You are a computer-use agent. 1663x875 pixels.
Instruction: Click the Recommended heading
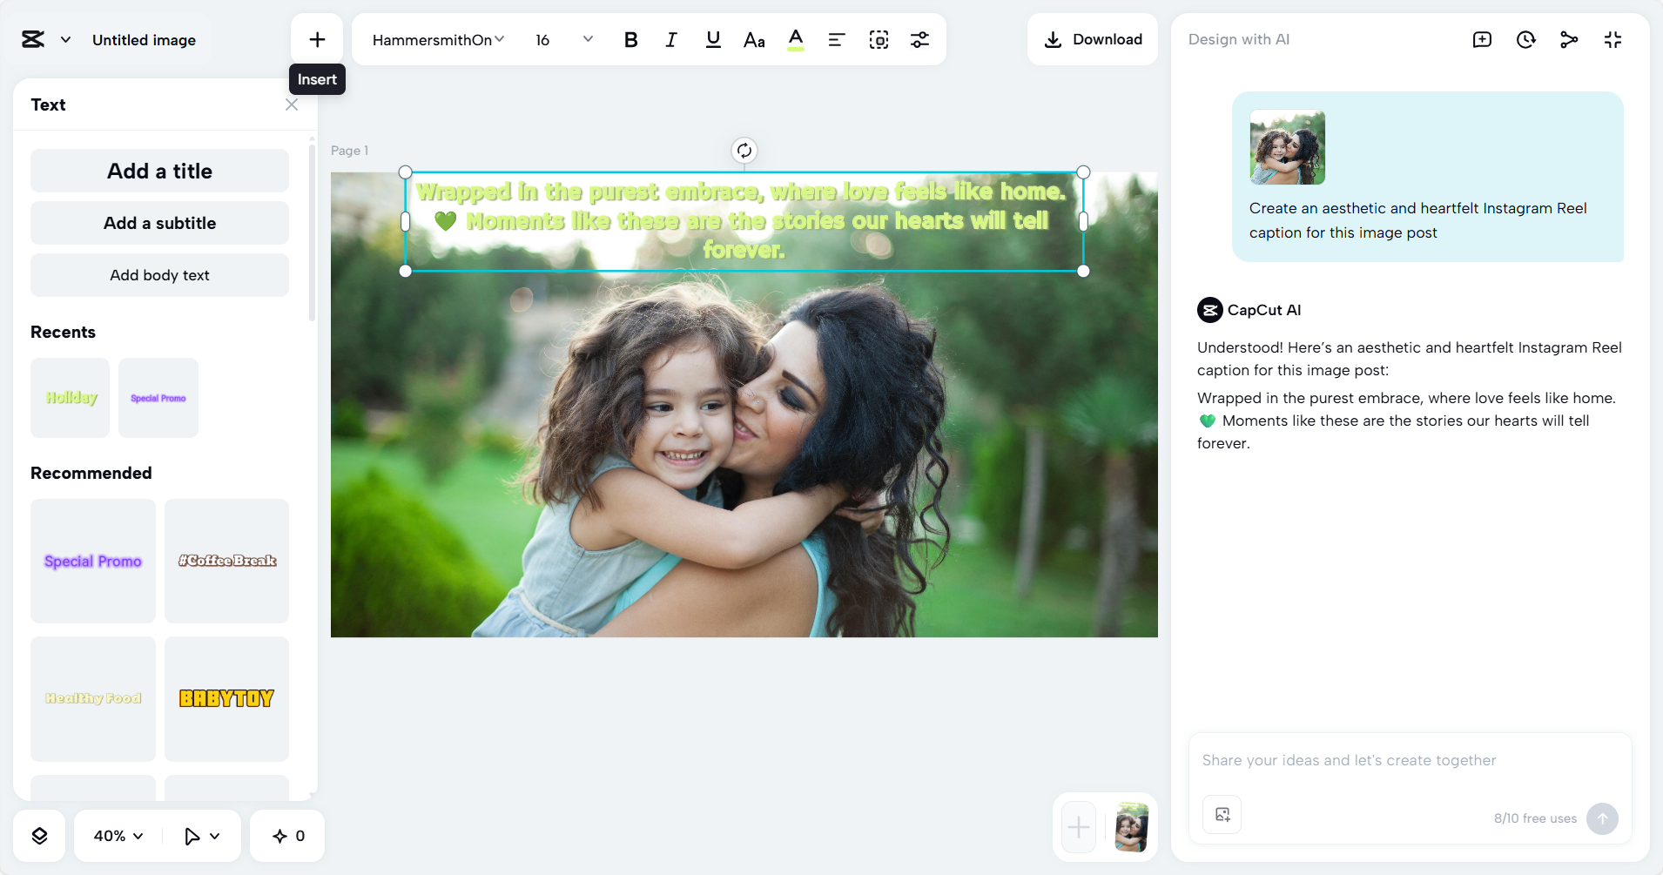click(91, 473)
